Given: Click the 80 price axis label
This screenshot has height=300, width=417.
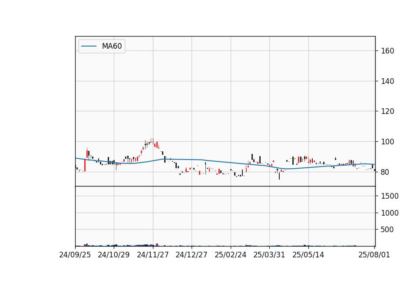Looking at the screenshot, I should 385,172.
